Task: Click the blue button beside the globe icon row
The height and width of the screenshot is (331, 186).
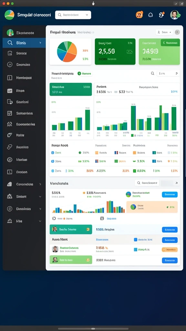Action: click(x=170, y=194)
